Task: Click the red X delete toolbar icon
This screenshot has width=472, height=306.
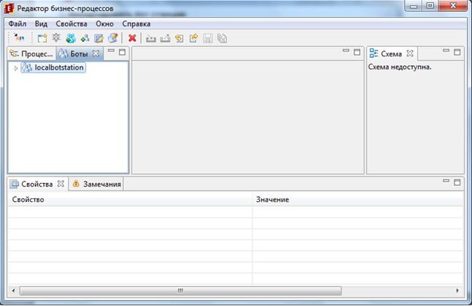Action: pos(132,39)
